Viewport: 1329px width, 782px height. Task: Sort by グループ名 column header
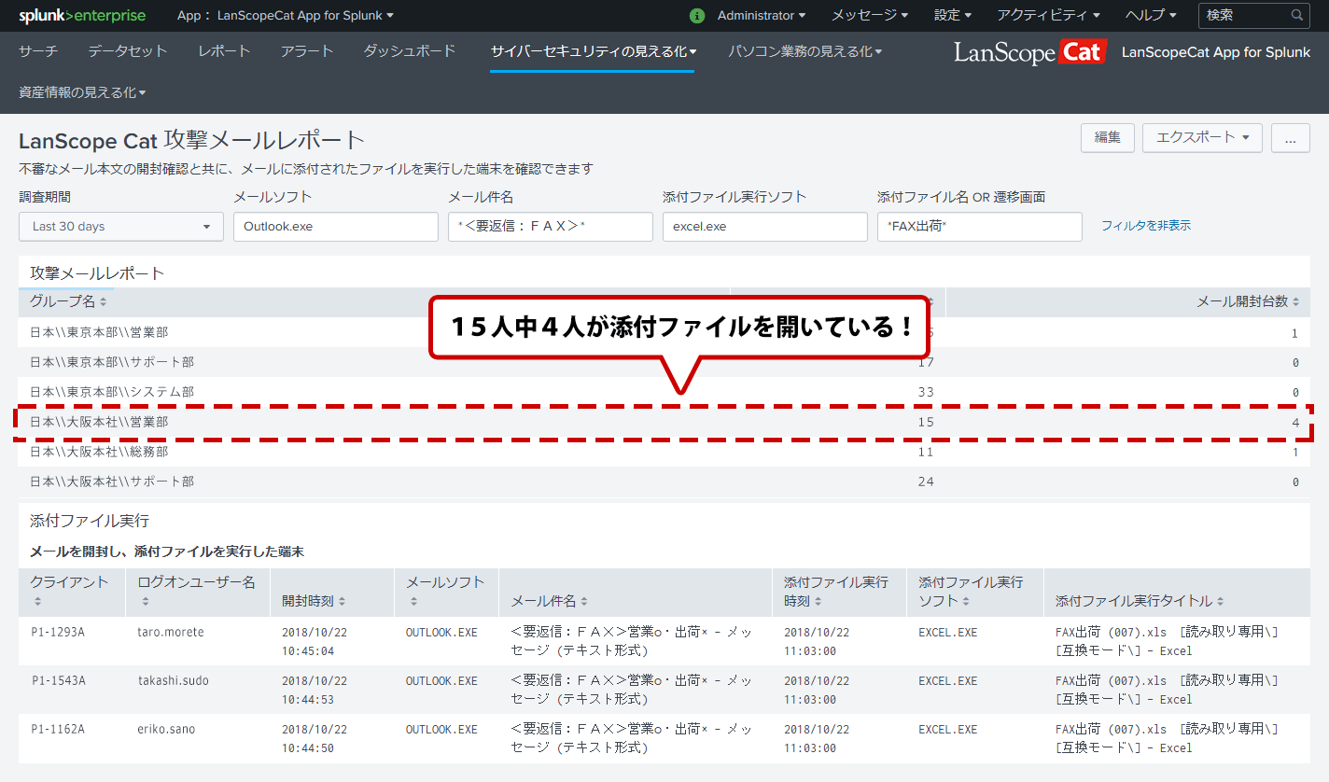click(x=68, y=301)
